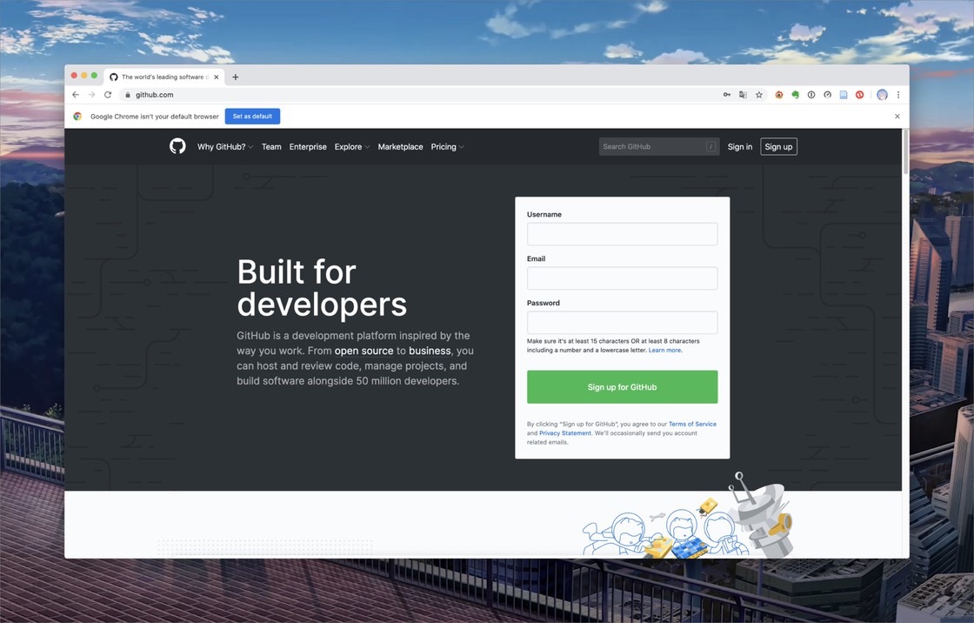Click the Search GitHub field
974x623 pixels.
658,147
